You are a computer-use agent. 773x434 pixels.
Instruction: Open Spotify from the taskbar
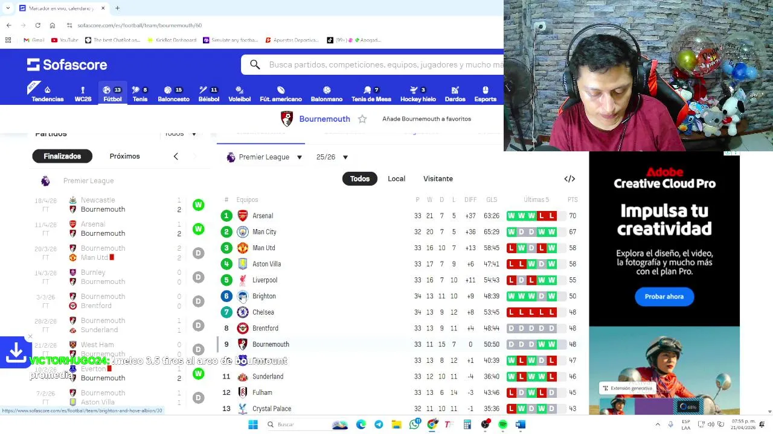tap(502, 424)
